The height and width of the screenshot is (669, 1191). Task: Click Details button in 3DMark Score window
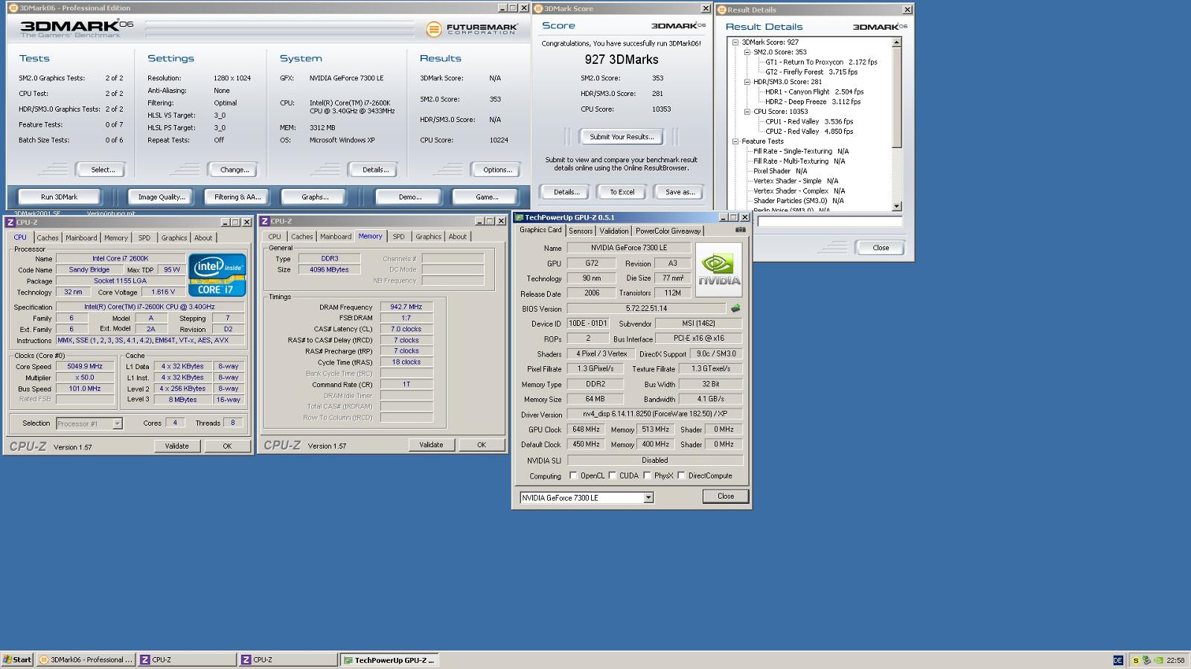point(566,192)
